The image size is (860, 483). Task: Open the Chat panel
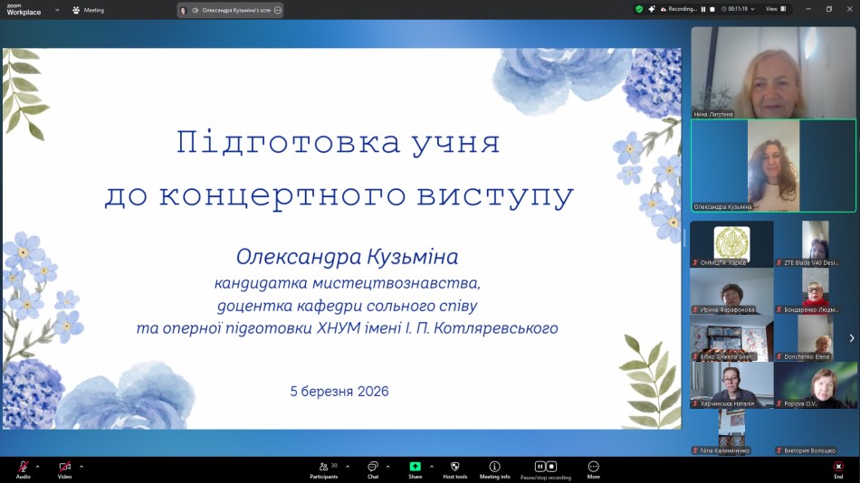[x=372, y=468]
